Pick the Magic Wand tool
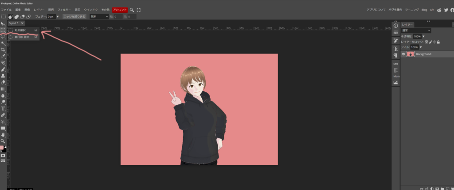The width and height of the screenshot is (454, 190). (x=3, y=44)
